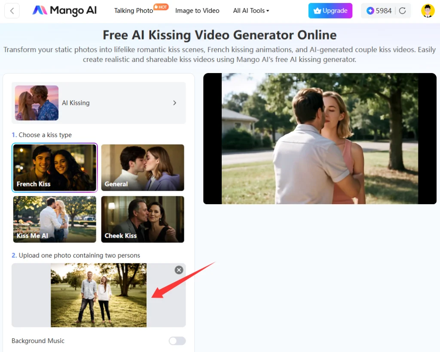Select the Kiss Me AI thumbnail
This screenshot has width=440, height=352.
click(55, 219)
